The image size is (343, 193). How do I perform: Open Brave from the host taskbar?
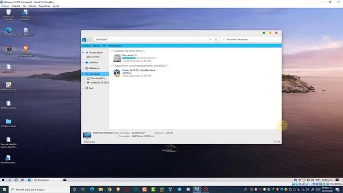click(118, 189)
